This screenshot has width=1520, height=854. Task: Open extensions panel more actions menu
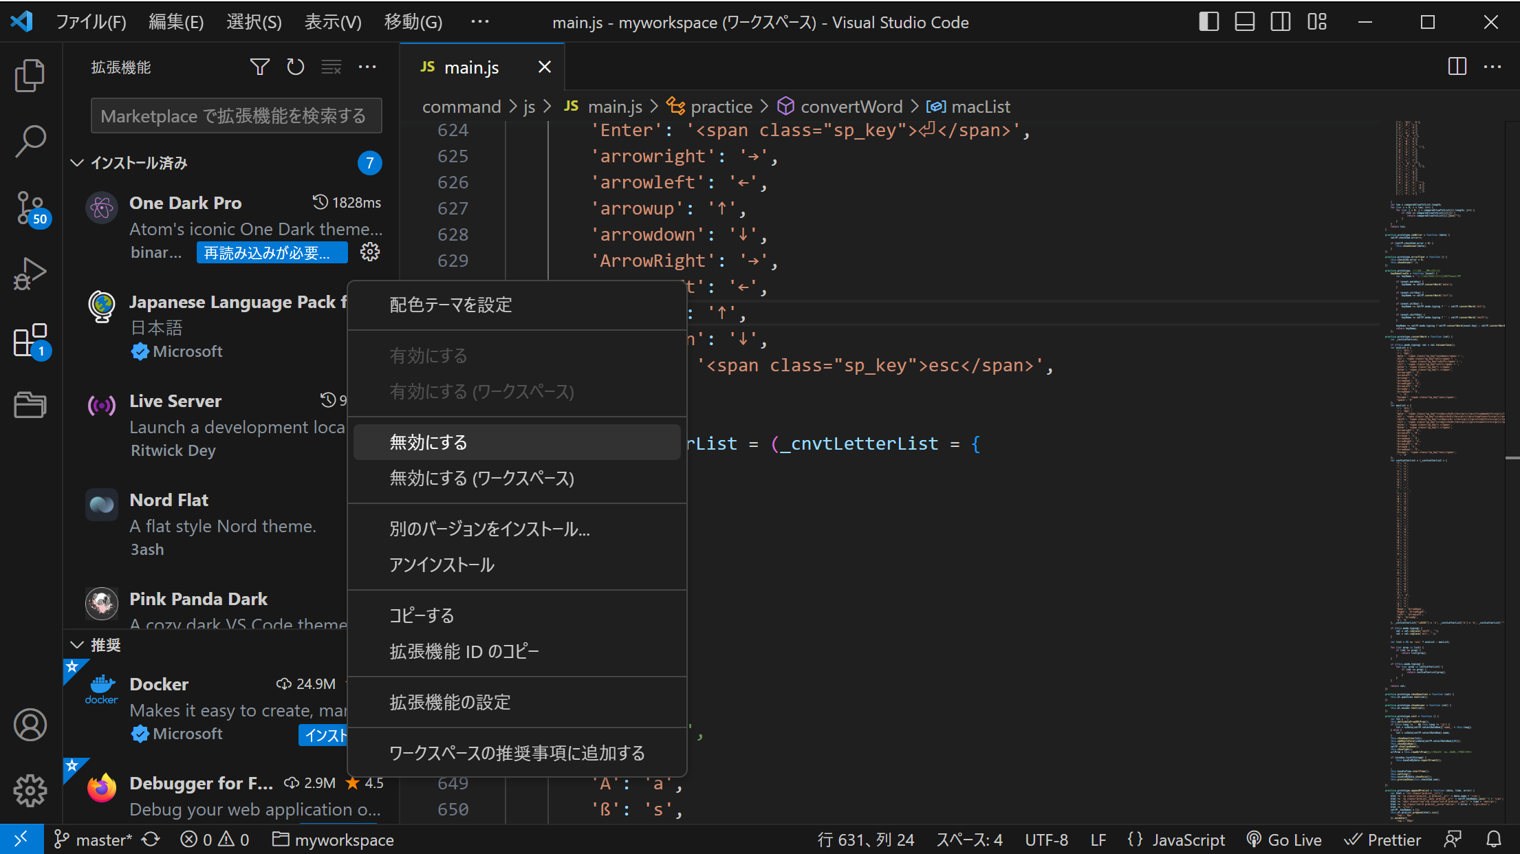367,67
